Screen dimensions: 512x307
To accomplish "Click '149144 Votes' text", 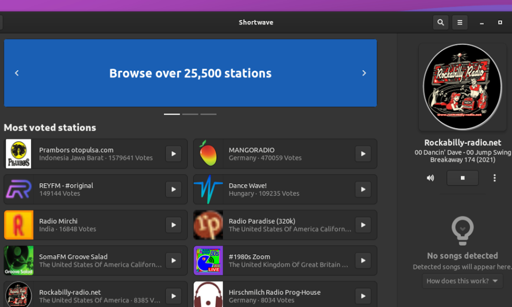I will click(x=59, y=193).
